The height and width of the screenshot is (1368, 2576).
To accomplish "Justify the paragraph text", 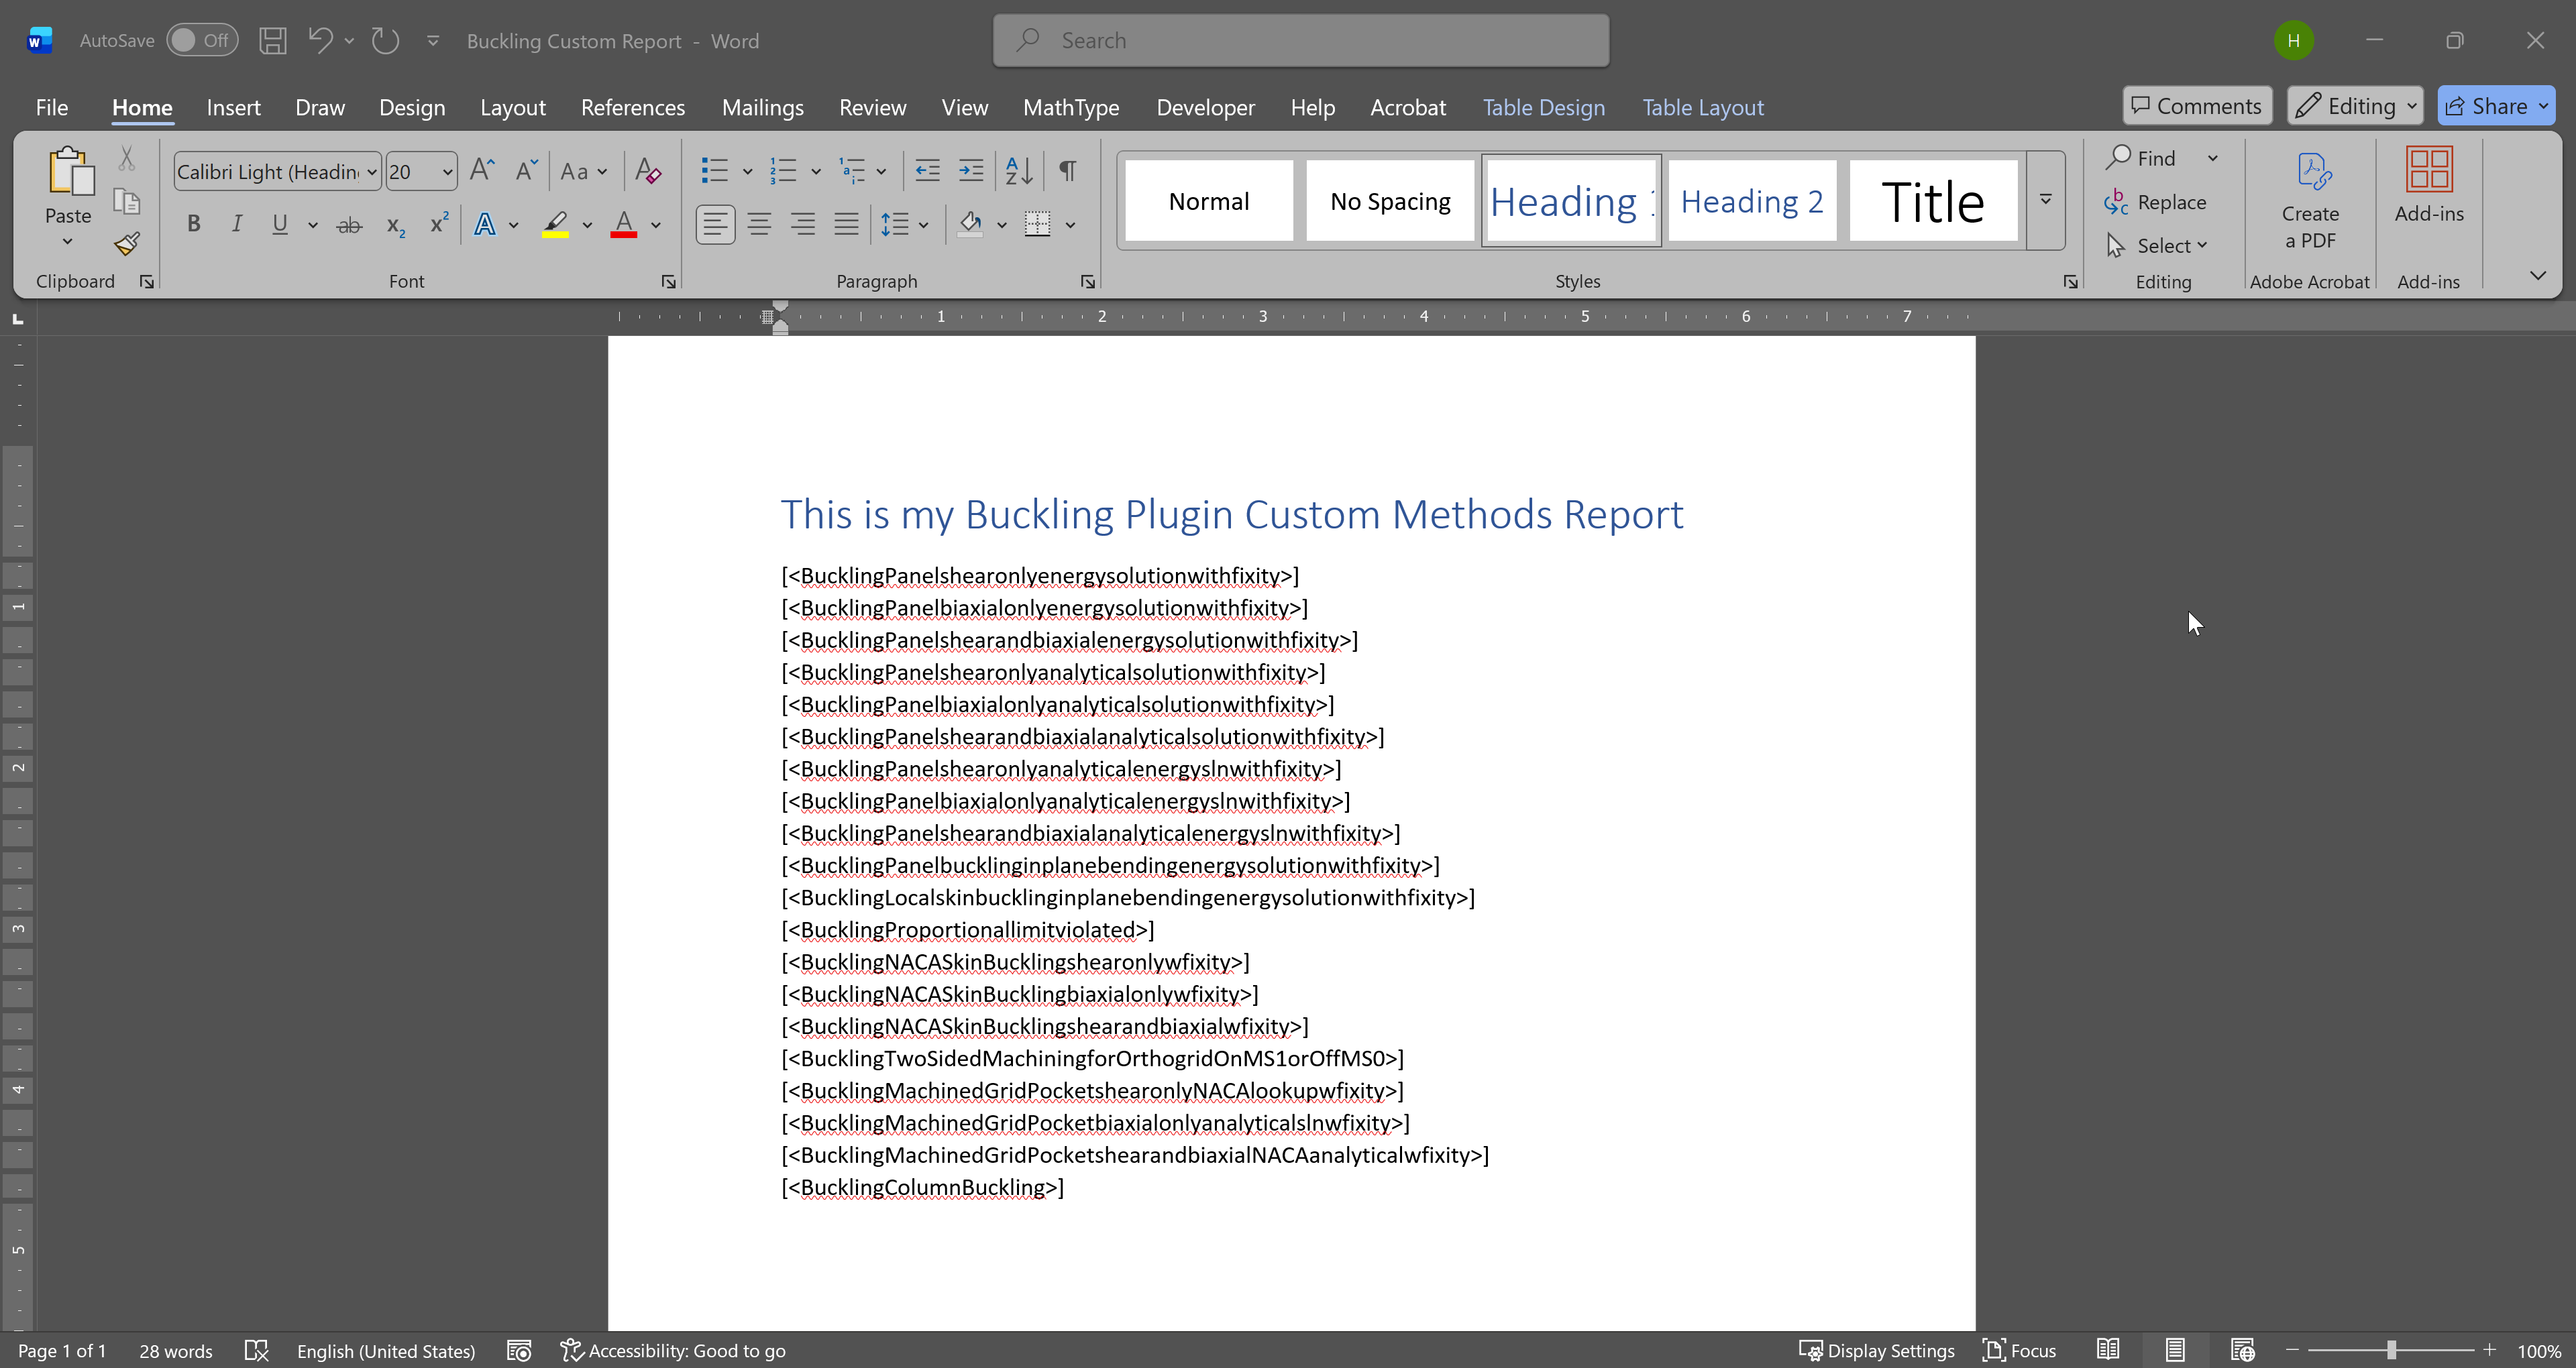I will 847,224.
